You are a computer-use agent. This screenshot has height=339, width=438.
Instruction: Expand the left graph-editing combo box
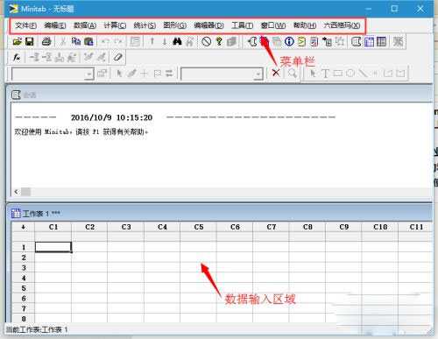[89, 74]
